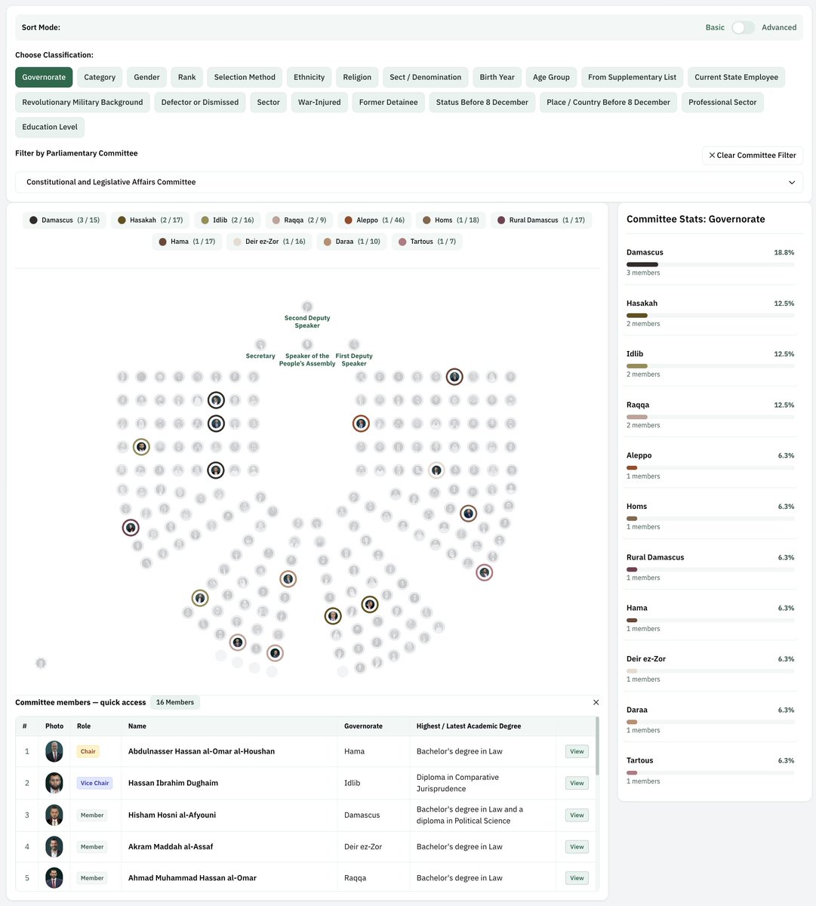The image size is (816, 906).
Task: Click the isolated seat icon at the hemicycle's far bottom-left
Action: pos(41,663)
